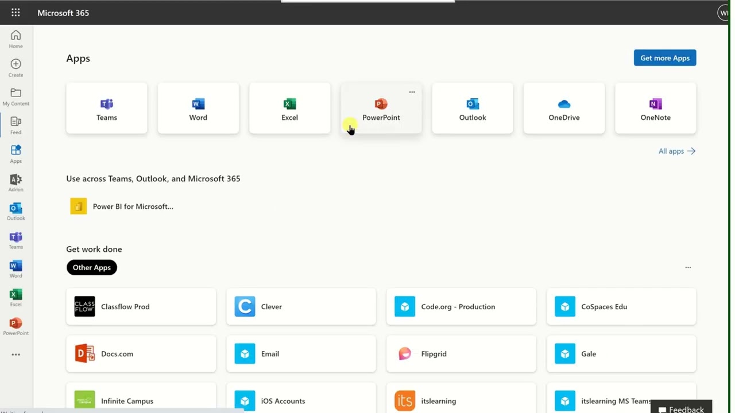This screenshot has width=735, height=413.
Task: Open your account menu via the WI avatar
Action: (724, 13)
